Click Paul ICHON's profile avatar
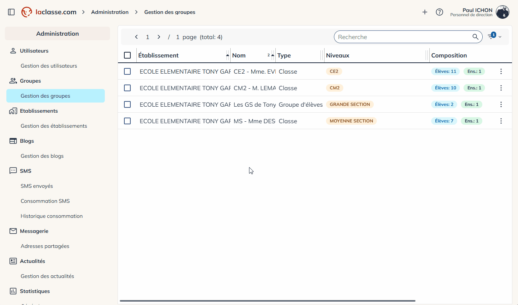The image size is (518, 305). pos(502,12)
